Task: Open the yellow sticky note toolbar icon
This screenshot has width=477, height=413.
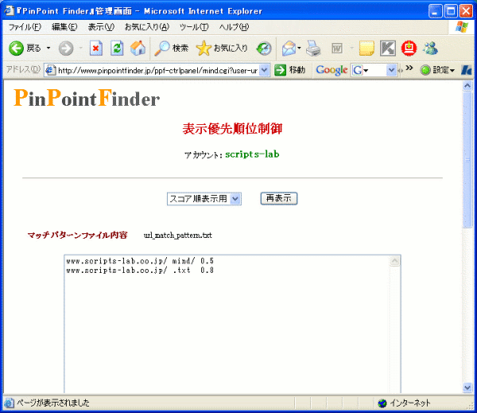Action: [366, 48]
